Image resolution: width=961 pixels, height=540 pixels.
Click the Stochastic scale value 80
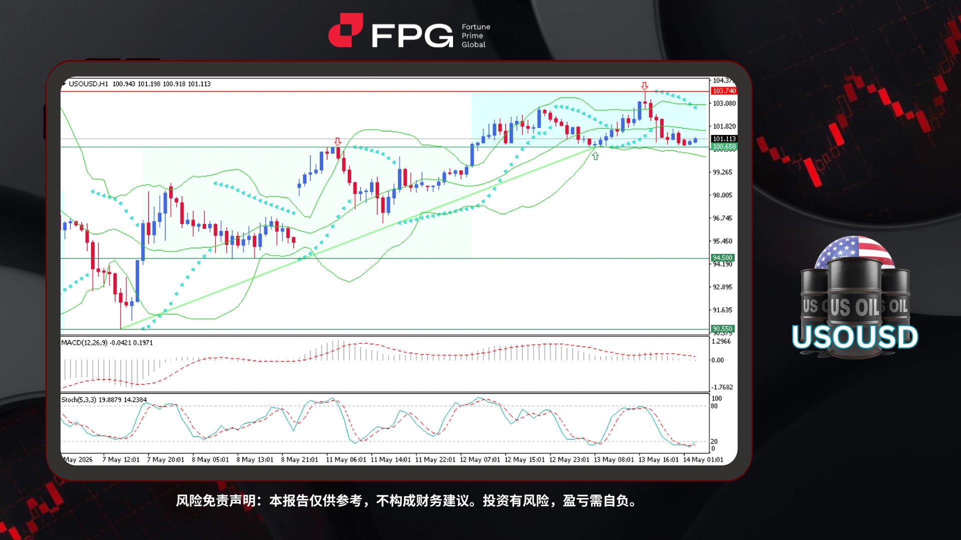point(714,406)
